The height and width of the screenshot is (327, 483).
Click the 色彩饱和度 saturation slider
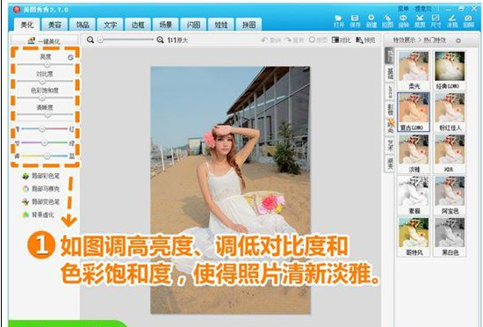click(45, 98)
